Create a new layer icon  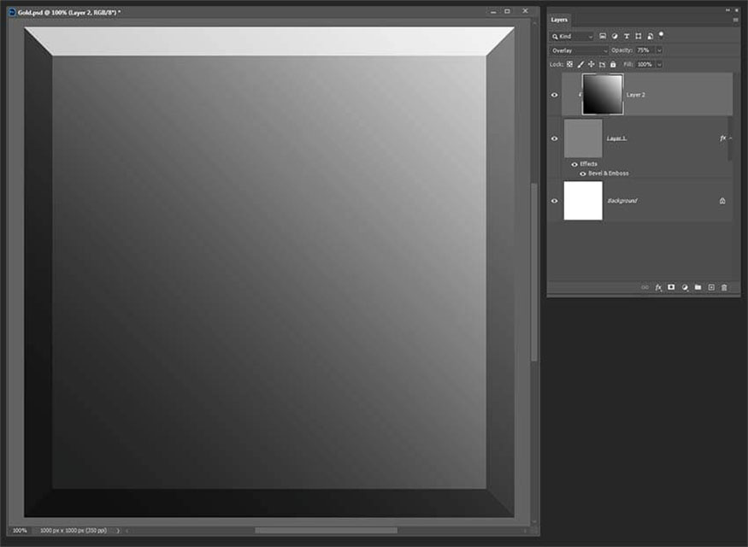point(711,287)
